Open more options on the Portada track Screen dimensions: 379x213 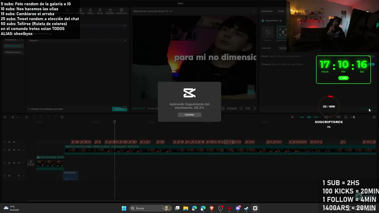[23, 163]
